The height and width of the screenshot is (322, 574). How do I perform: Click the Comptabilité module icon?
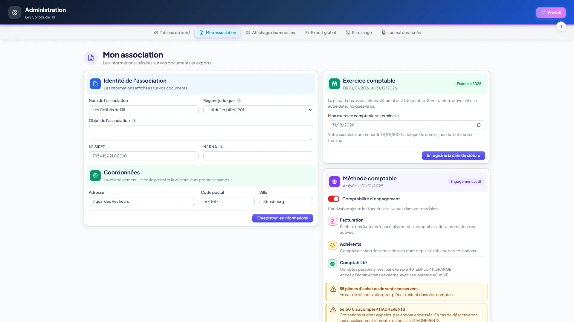pyautogui.click(x=332, y=264)
